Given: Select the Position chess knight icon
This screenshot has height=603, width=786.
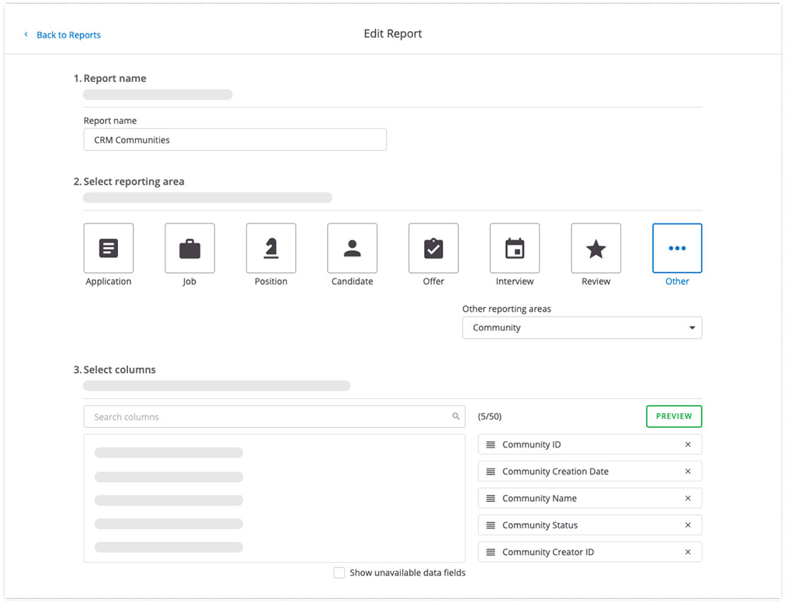Looking at the screenshot, I should pos(271,248).
